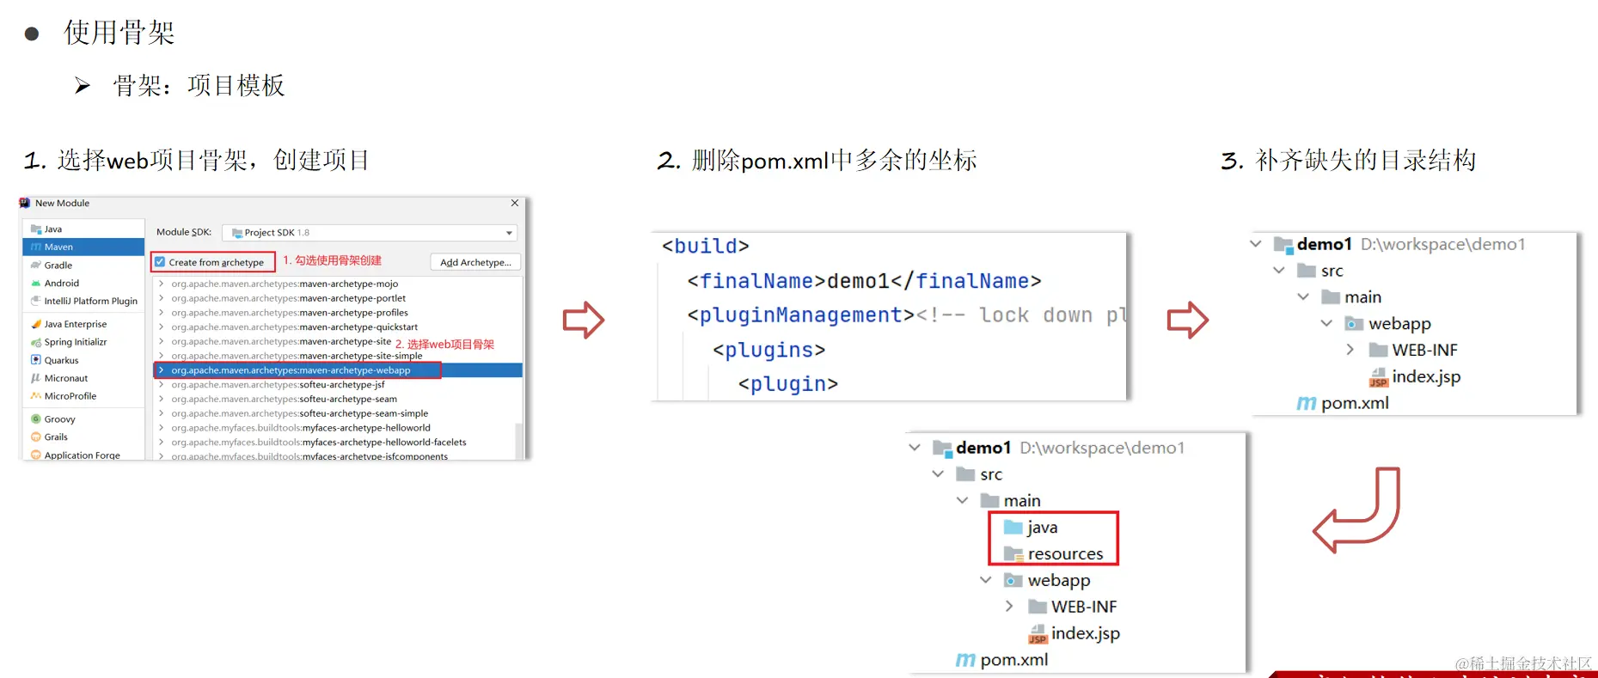Click the Maven module type icon
The height and width of the screenshot is (678, 1598).
tap(36, 247)
